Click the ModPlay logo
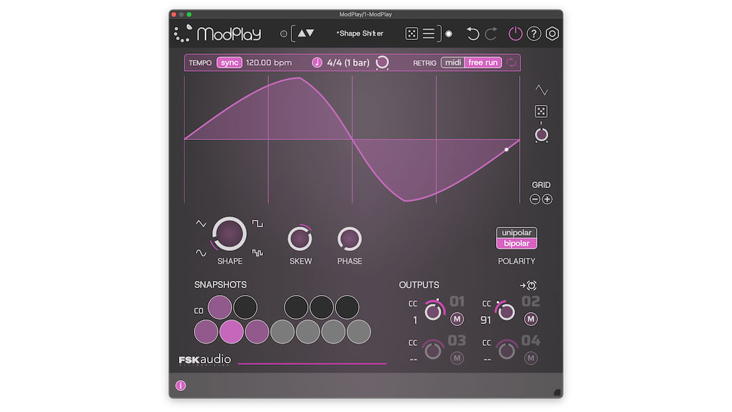Screen dimensions: 732x412 [218, 34]
